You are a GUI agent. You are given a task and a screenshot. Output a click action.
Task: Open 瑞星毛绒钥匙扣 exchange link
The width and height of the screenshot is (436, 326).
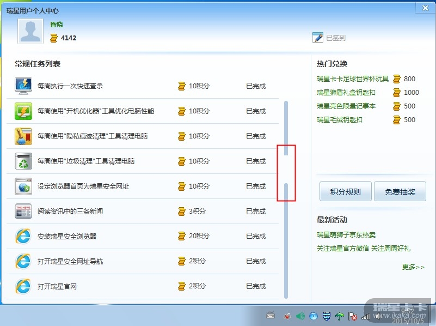click(339, 120)
